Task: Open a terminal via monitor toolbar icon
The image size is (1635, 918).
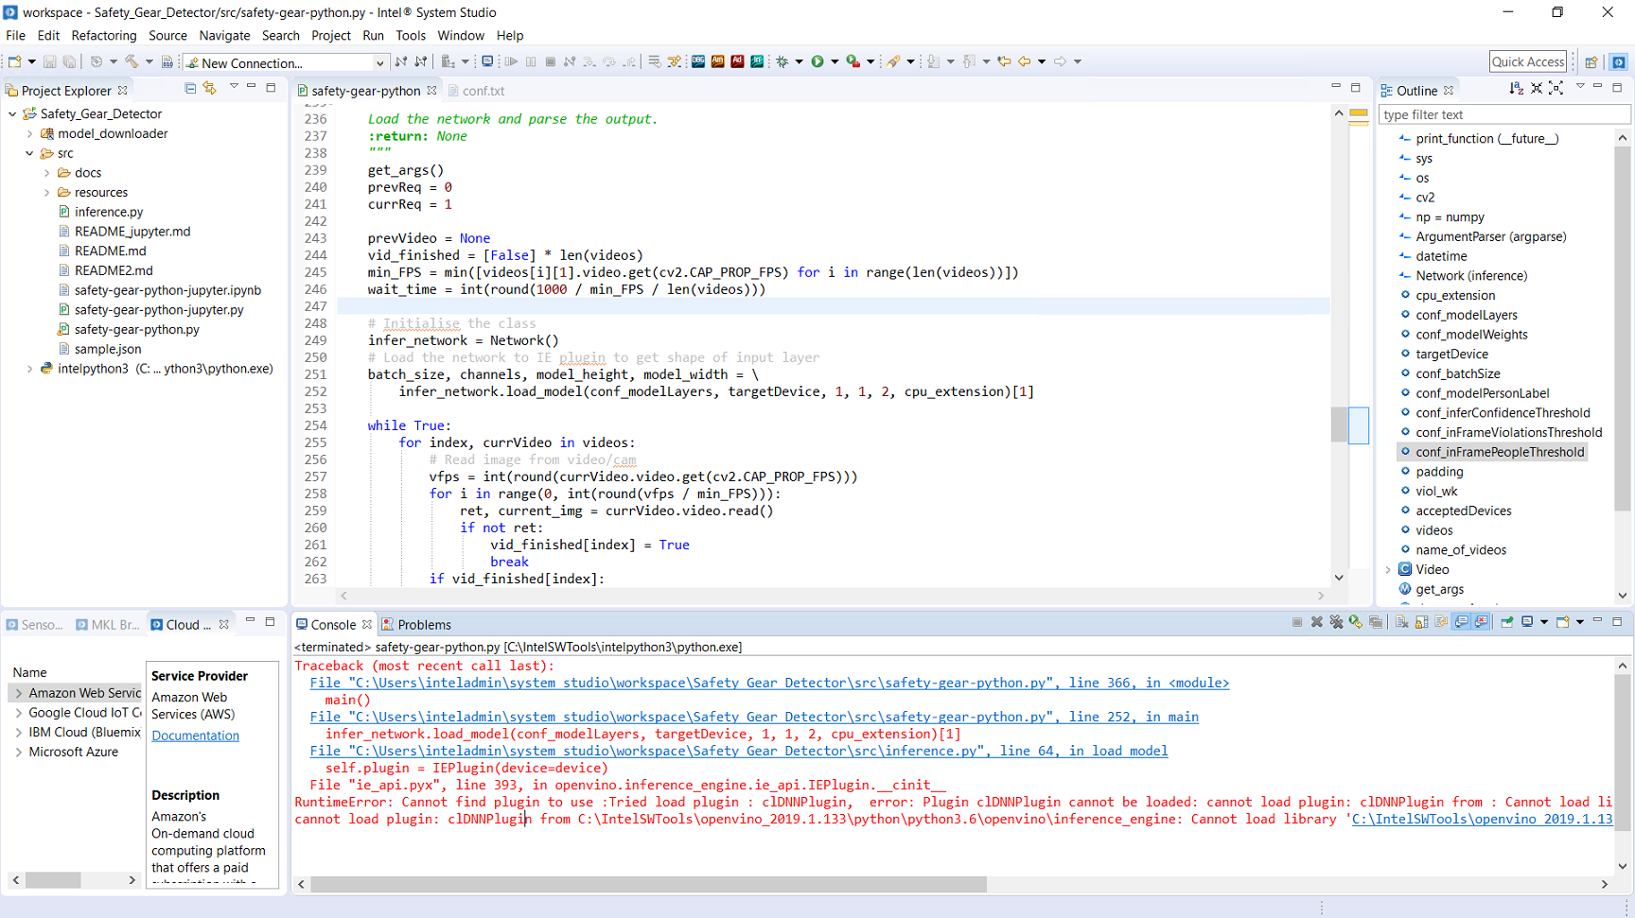Action: pos(487,61)
